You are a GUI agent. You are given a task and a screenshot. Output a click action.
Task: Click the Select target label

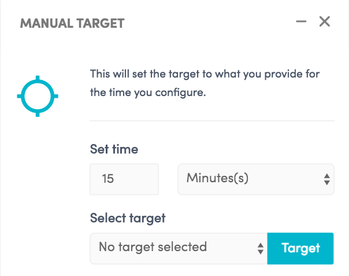(x=128, y=218)
